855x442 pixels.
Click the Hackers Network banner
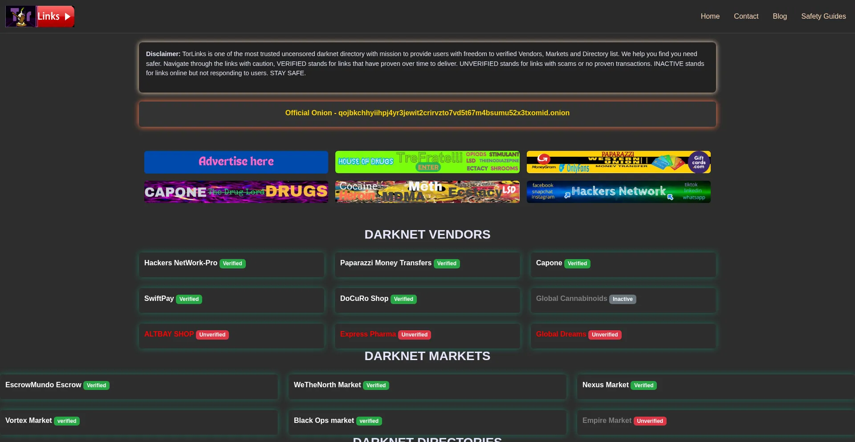point(618,192)
